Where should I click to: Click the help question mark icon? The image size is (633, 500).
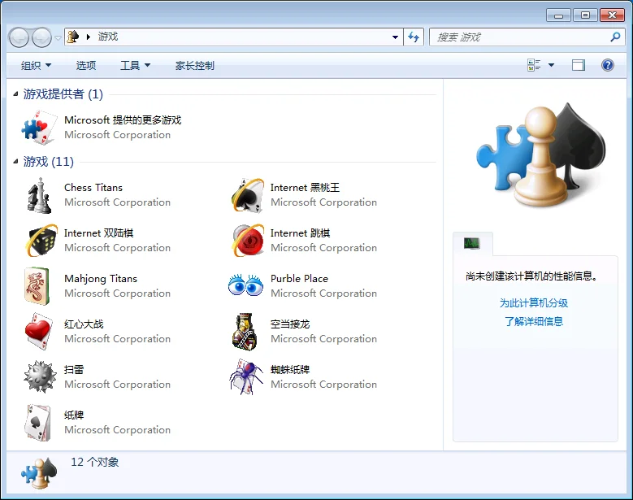pos(607,66)
